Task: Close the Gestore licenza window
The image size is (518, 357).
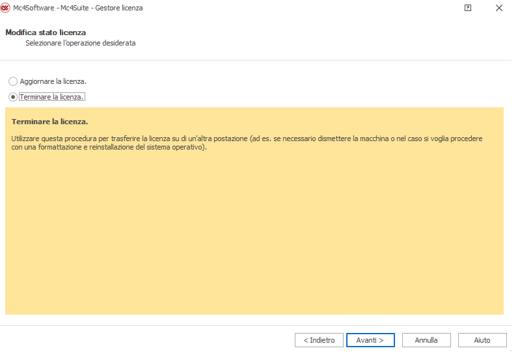Action: pyautogui.click(x=498, y=8)
